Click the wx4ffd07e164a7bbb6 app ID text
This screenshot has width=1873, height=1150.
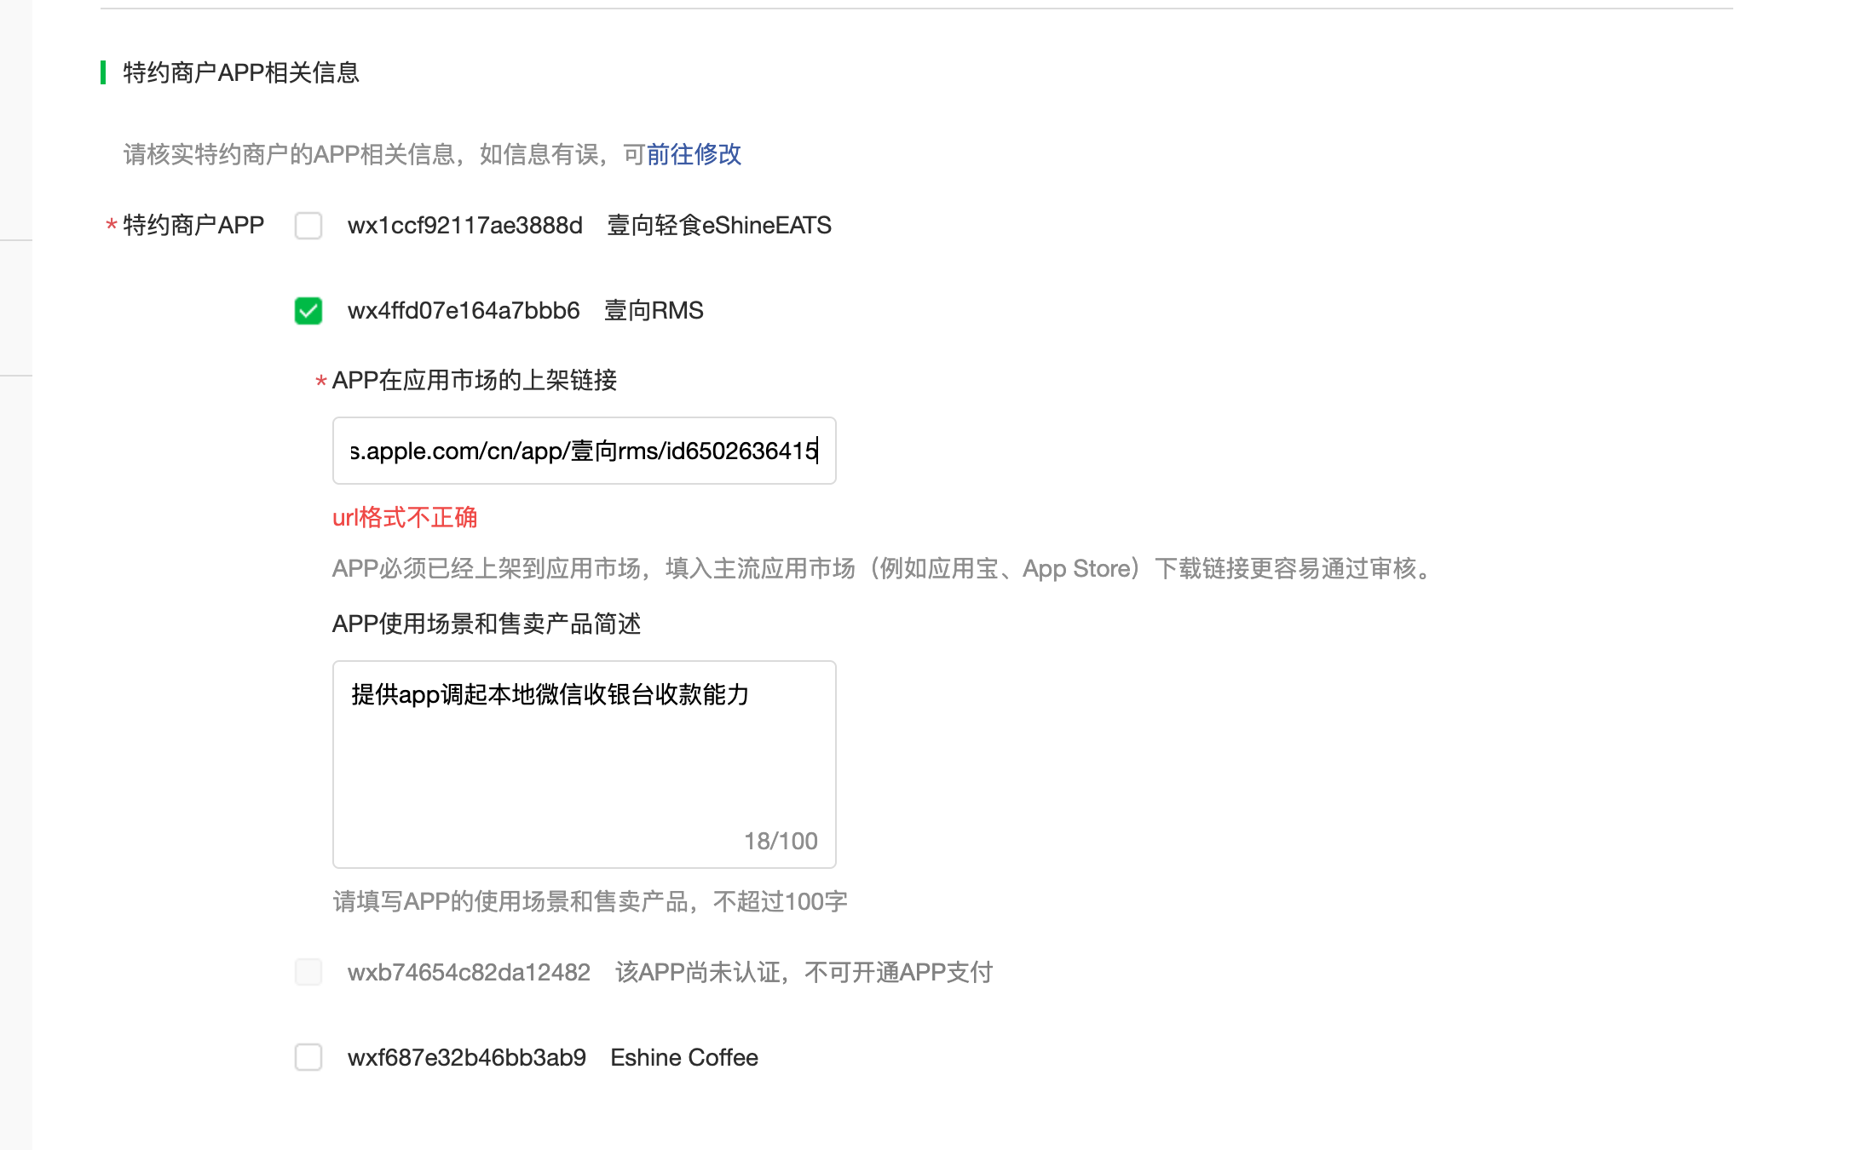464,311
